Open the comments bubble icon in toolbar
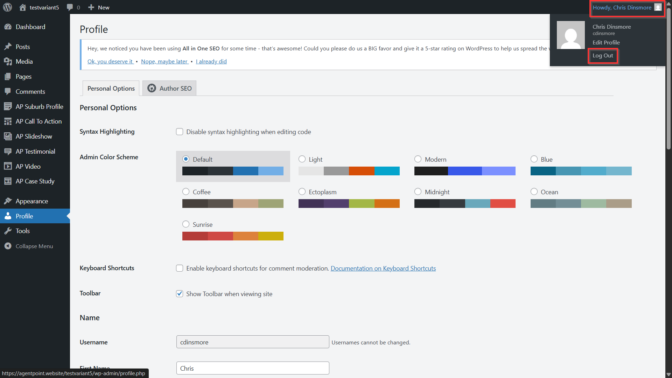672x378 pixels. [70, 7]
